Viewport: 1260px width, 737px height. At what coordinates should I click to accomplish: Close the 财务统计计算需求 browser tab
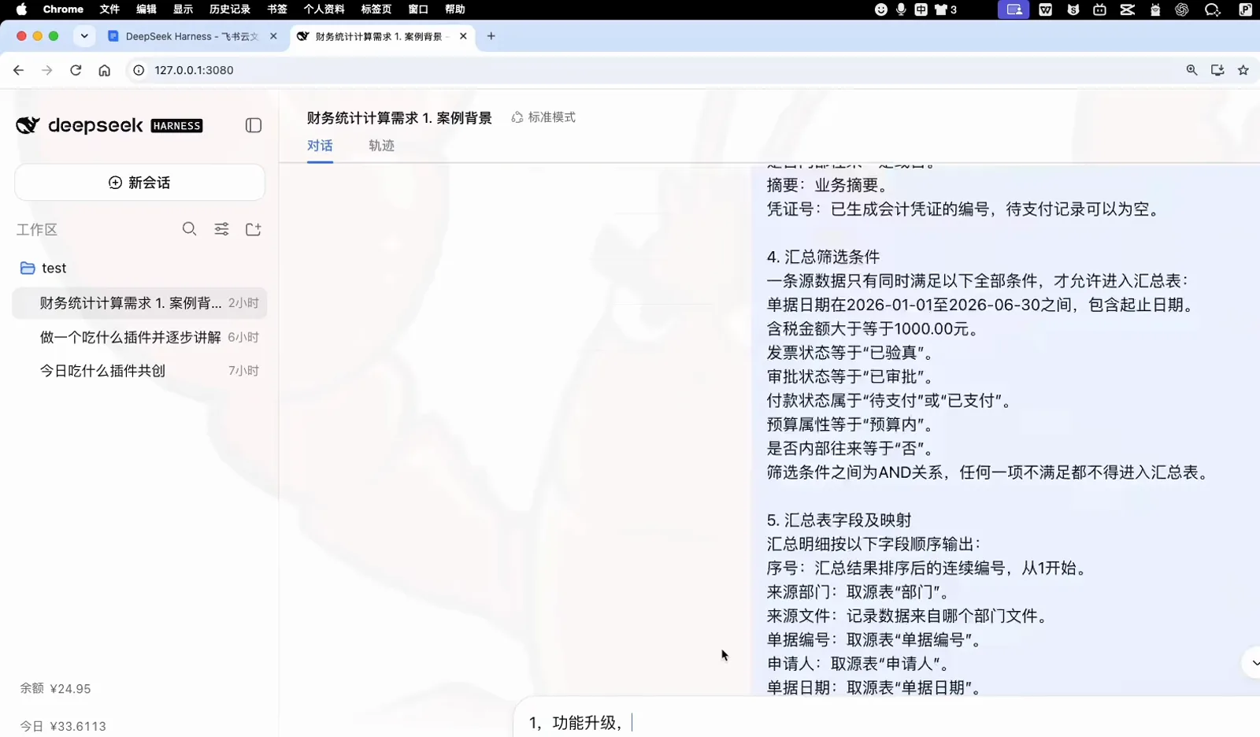pyautogui.click(x=463, y=36)
